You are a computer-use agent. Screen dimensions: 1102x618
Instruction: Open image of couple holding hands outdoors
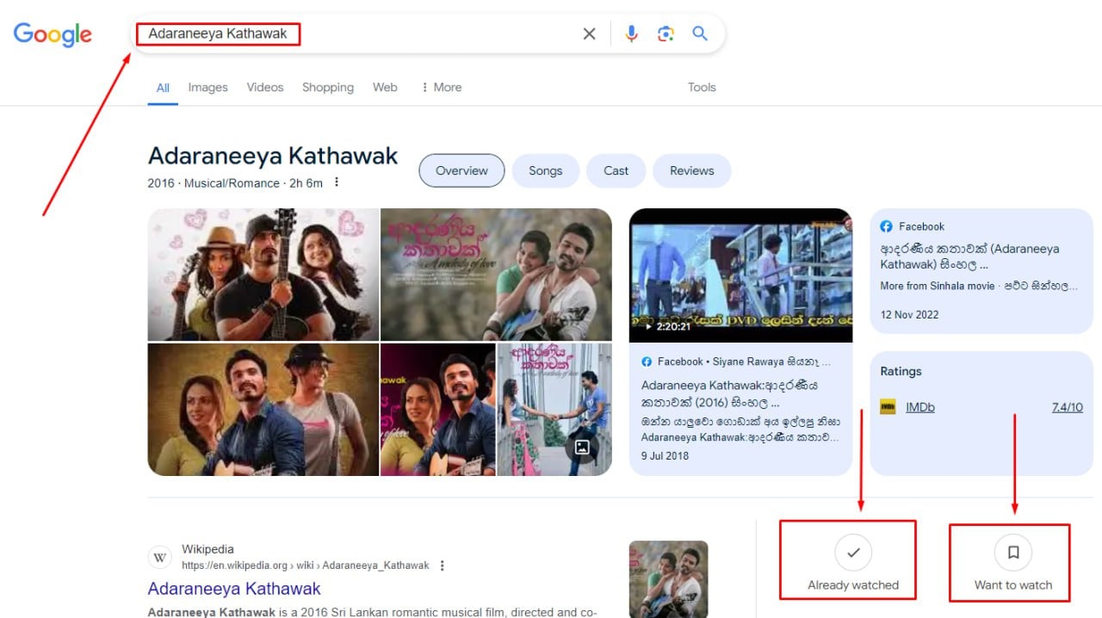pyautogui.click(x=554, y=410)
